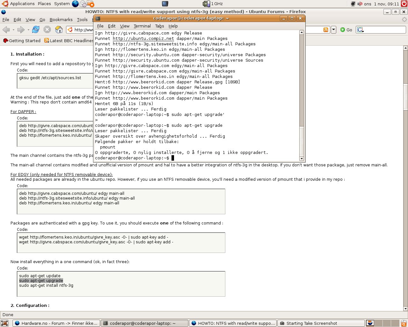Click the CPU frequency monitor applet
Screen dimensions: 408x327
point(213,4)
